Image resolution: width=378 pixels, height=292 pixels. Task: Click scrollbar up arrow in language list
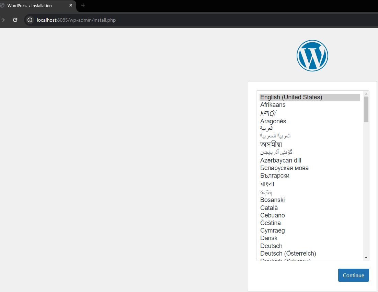pyautogui.click(x=366, y=94)
